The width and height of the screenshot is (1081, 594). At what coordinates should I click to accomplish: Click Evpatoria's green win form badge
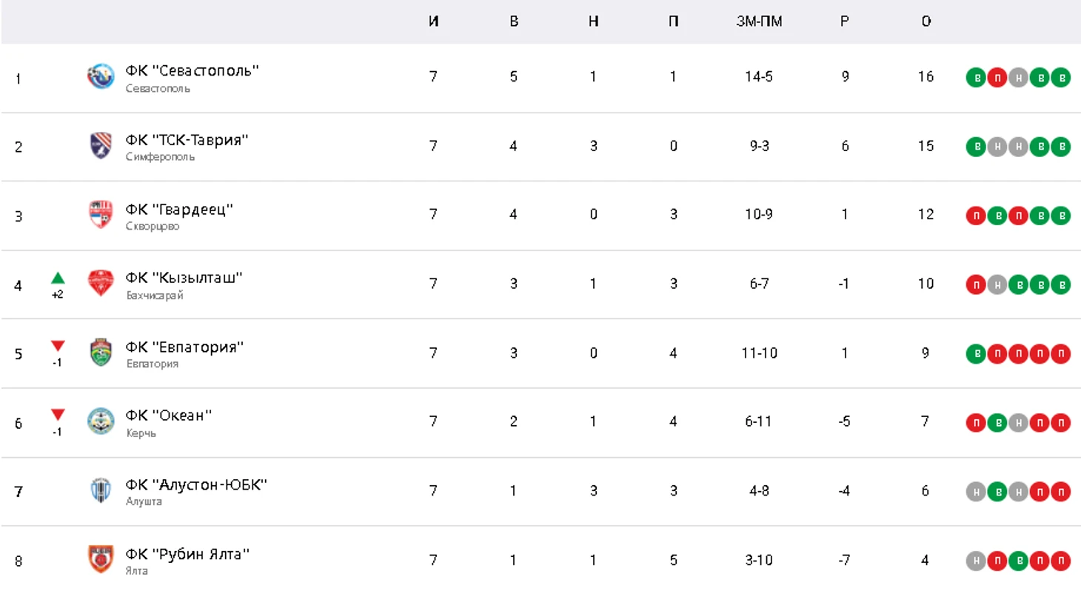976,353
